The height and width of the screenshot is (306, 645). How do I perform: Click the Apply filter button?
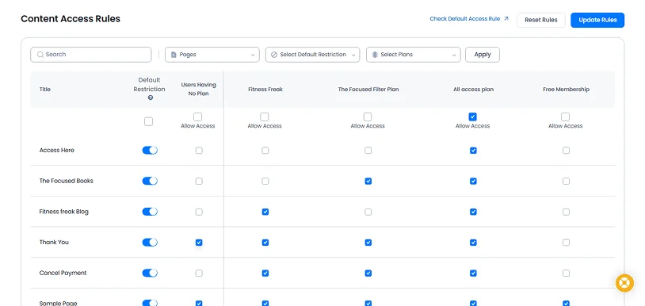tap(483, 54)
